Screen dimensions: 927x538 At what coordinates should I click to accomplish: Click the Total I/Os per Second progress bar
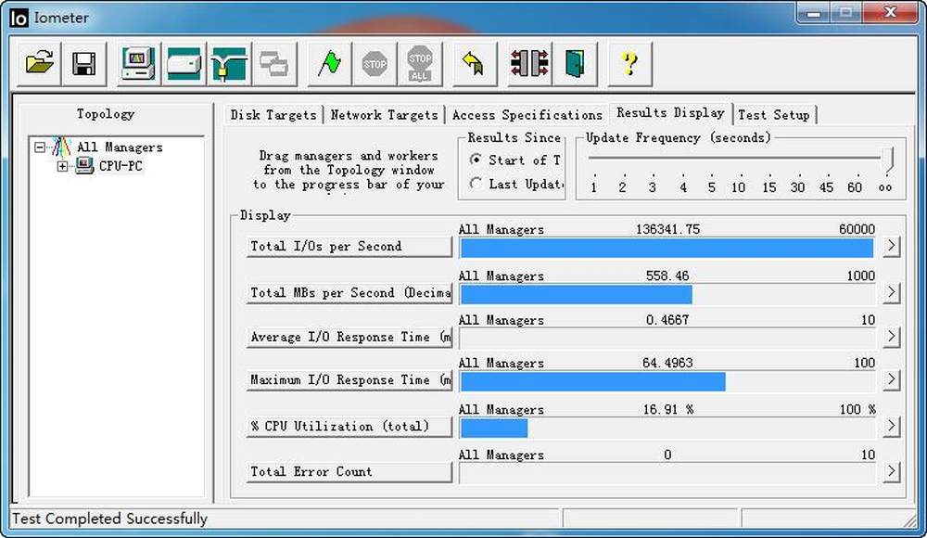667,248
